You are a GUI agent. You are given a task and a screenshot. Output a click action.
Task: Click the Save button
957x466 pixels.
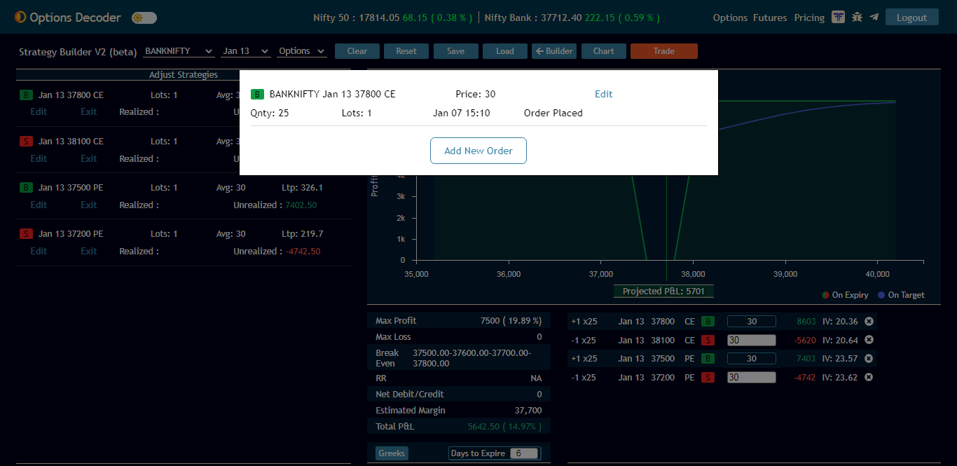tap(455, 51)
